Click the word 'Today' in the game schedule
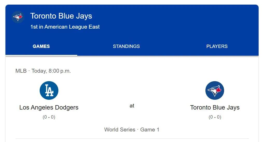Image resolution: width=263 pixels, height=142 pixels. pos(39,71)
